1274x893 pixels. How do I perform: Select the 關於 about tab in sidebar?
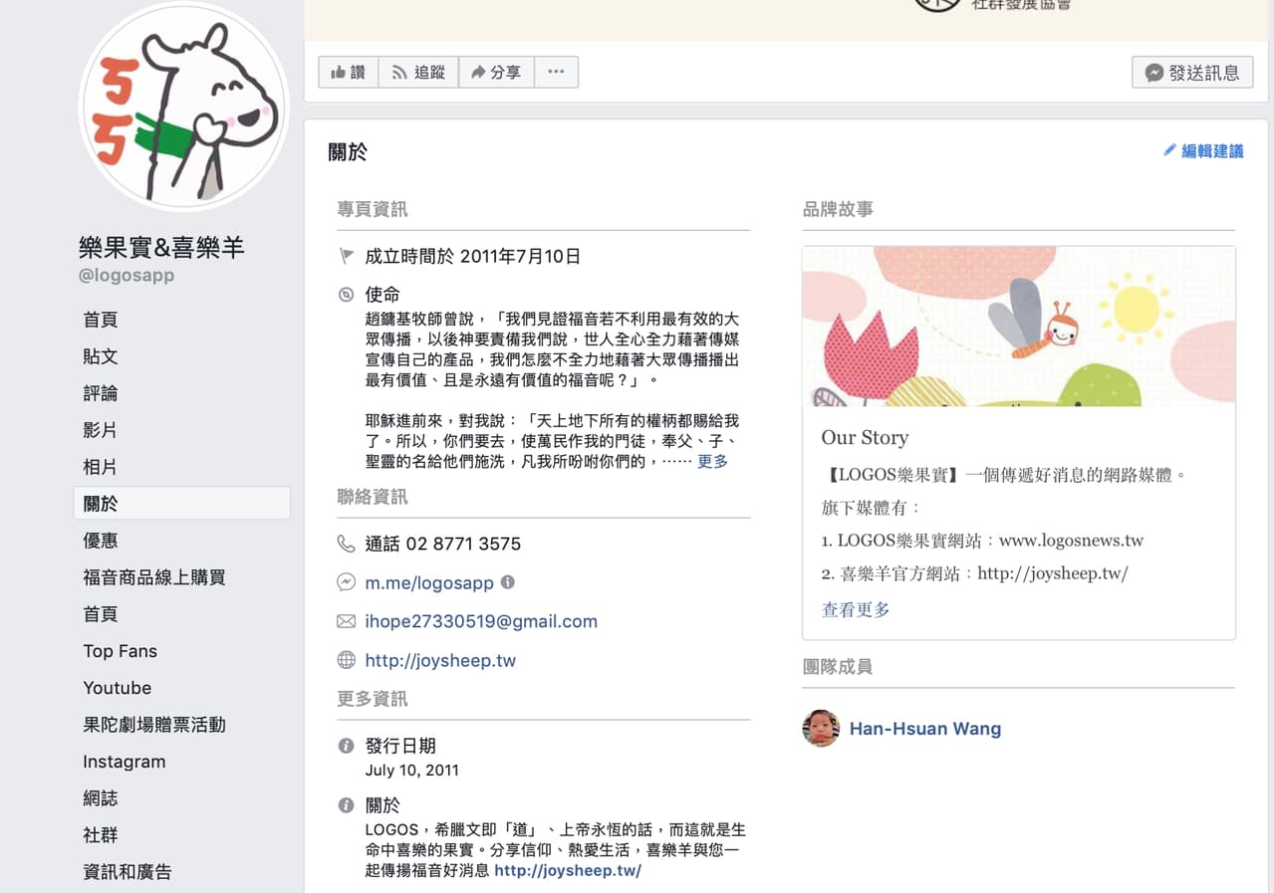click(182, 504)
